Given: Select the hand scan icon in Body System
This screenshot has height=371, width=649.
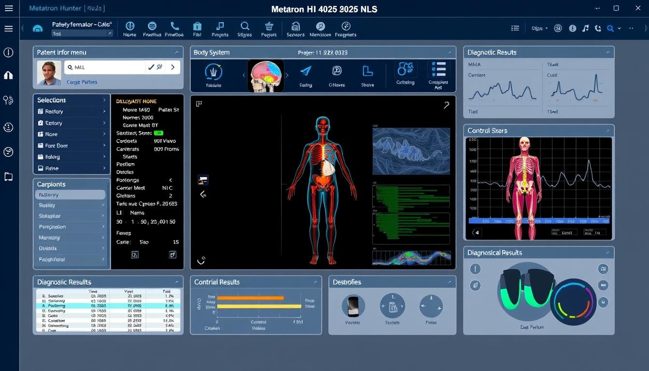Looking at the screenshot, I should click(x=213, y=72).
